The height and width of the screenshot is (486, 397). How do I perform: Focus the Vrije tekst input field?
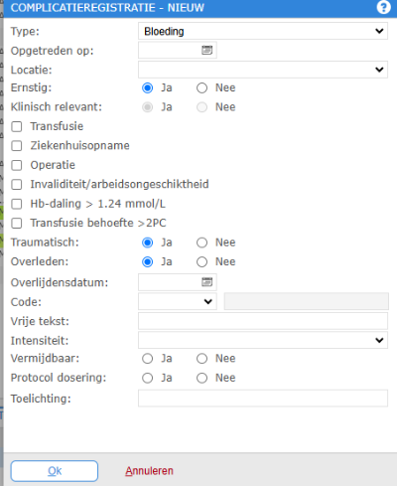coord(263,321)
